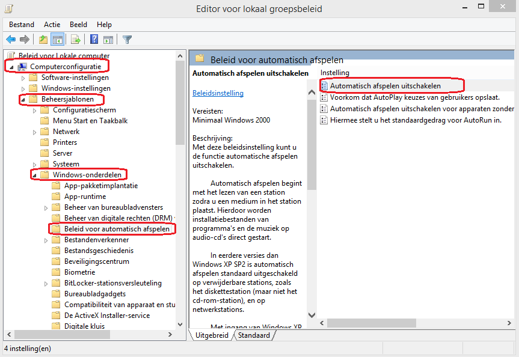Expand the Software-instellingen node
Viewport: 519px width, 357px height.
(23, 78)
